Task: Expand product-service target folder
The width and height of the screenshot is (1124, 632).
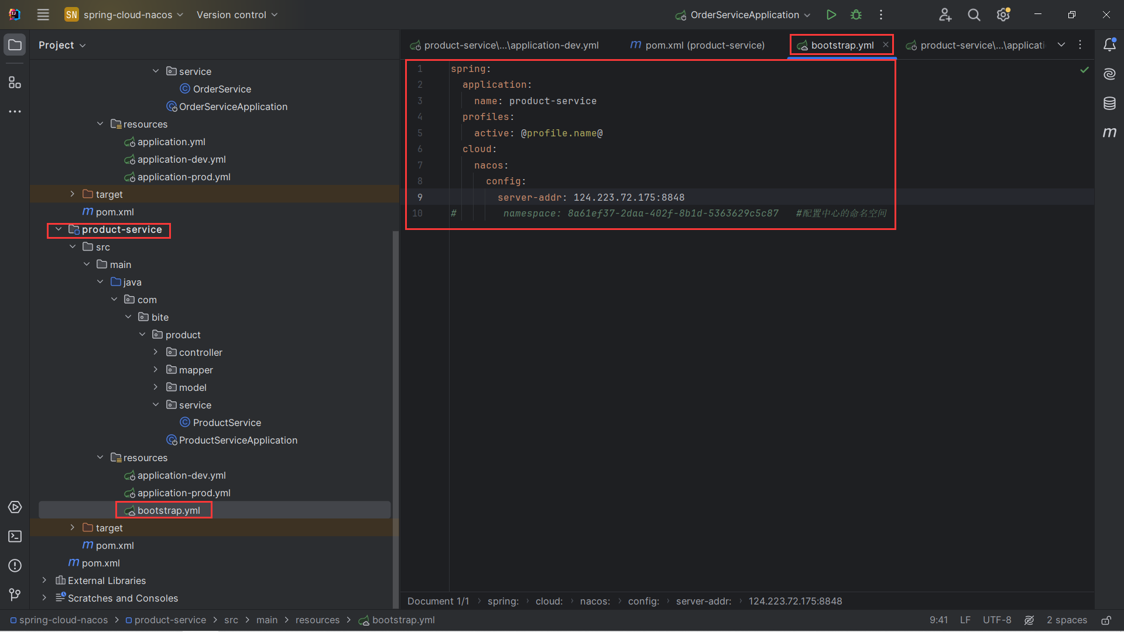Action: [73, 528]
